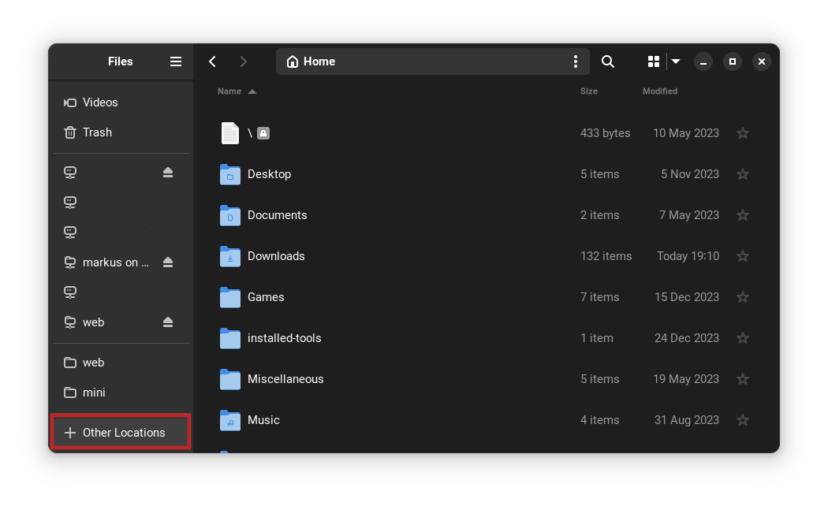Open the view options dropdown arrow

click(676, 61)
